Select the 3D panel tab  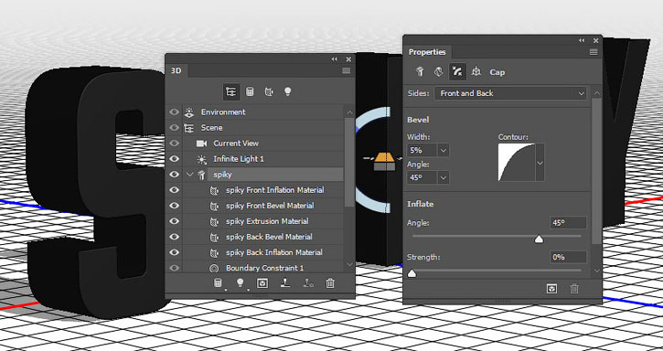coord(176,70)
